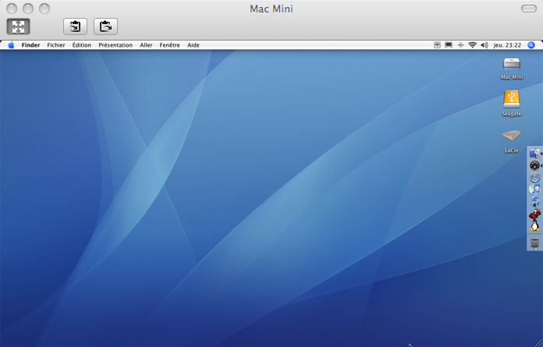This screenshot has width=543, height=347.
Task: Open Spotlight search in the menu bar
Action: coord(531,45)
